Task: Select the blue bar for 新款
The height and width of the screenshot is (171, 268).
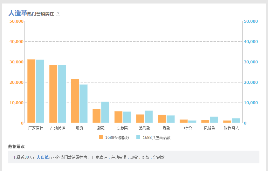Action: click(105, 112)
